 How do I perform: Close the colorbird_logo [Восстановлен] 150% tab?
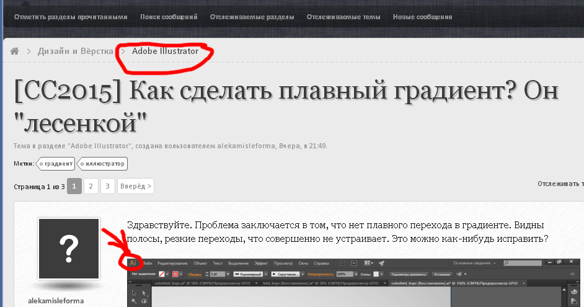(524, 283)
